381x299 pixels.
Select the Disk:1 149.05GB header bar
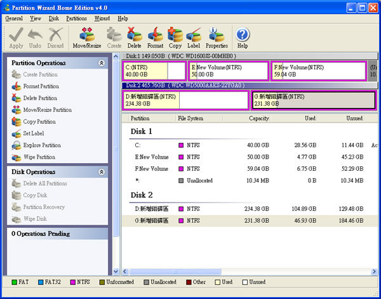click(250, 56)
